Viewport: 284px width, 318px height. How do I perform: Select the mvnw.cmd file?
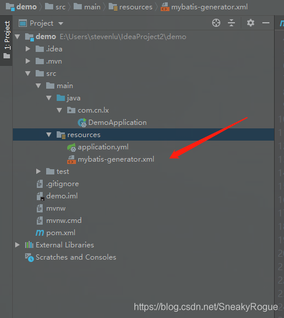(64, 221)
